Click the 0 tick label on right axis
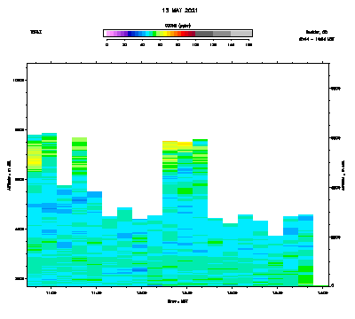This screenshot has width=355, height=319. [x=333, y=285]
